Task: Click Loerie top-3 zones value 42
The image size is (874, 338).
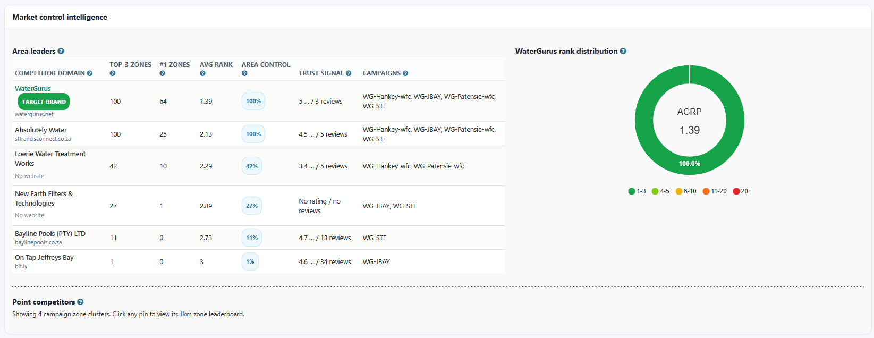Action: pyautogui.click(x=113, y=166)
